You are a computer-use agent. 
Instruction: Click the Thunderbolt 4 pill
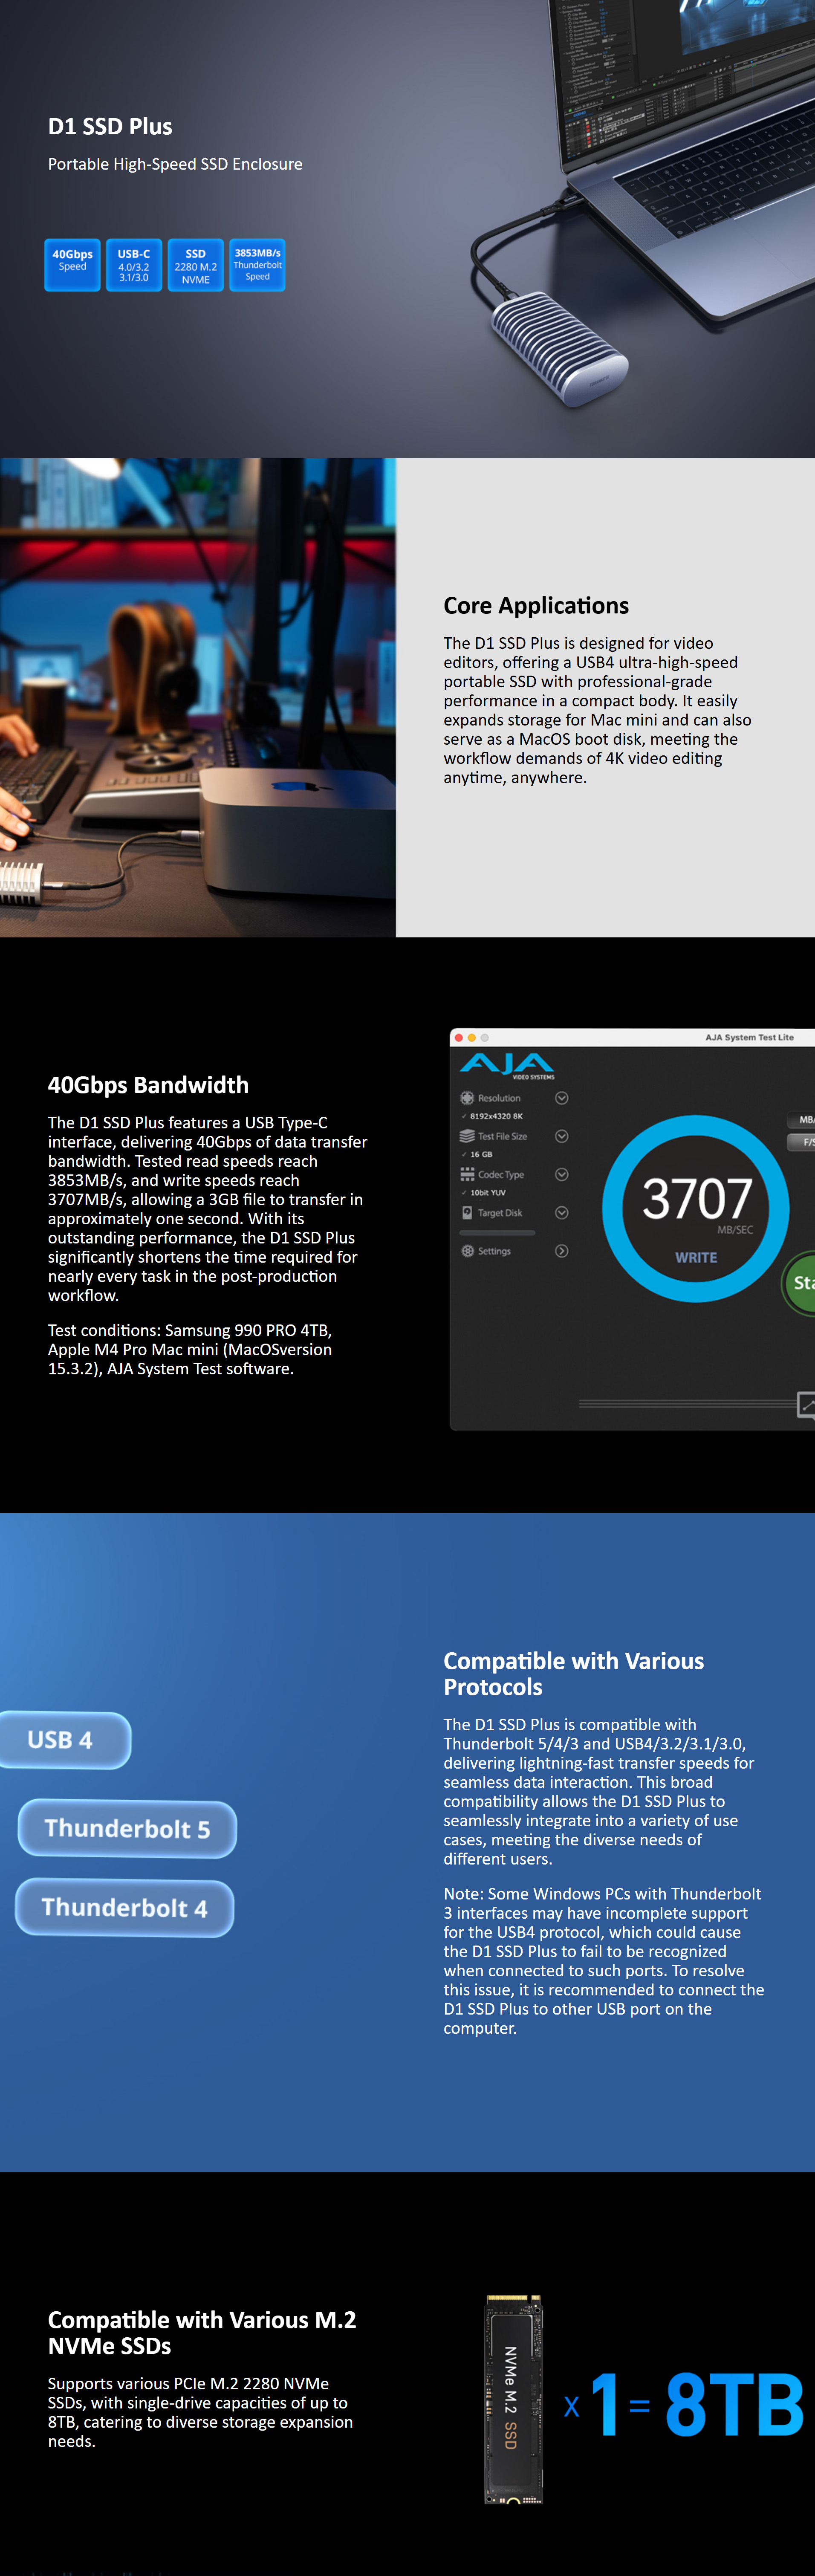pyautogui.click(x=125, y=1908)
